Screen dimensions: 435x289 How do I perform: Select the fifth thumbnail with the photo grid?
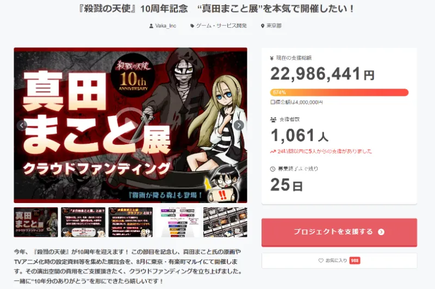tap(225, 222)
